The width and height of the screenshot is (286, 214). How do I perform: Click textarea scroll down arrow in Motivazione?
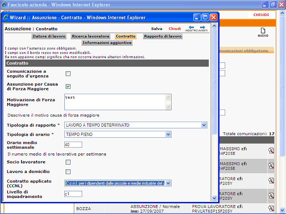[168, 107]
